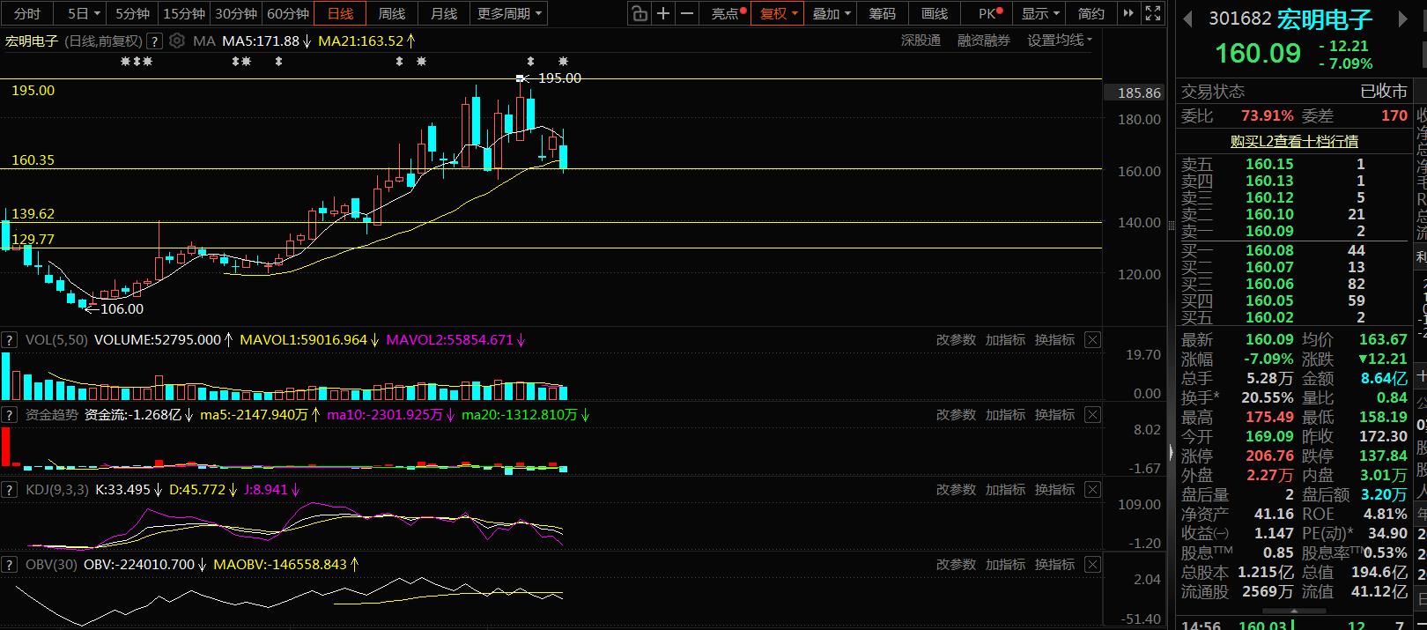Switch to 分时 intraday tab
Image resolution: width=1427 pixels, height=630 pixels.
tap(27, 13)
